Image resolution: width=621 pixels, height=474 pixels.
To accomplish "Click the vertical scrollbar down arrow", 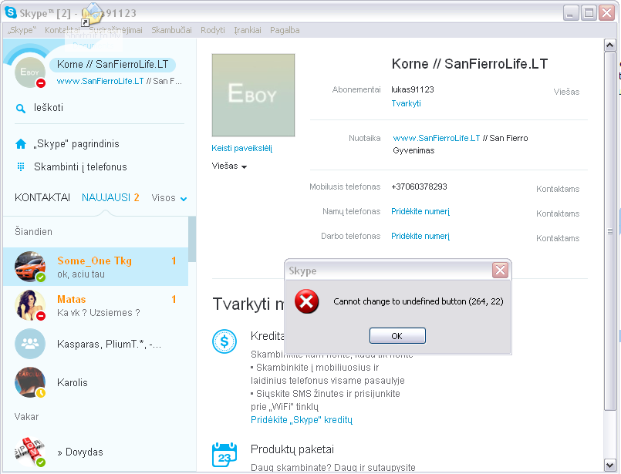I will pos(610,465).
